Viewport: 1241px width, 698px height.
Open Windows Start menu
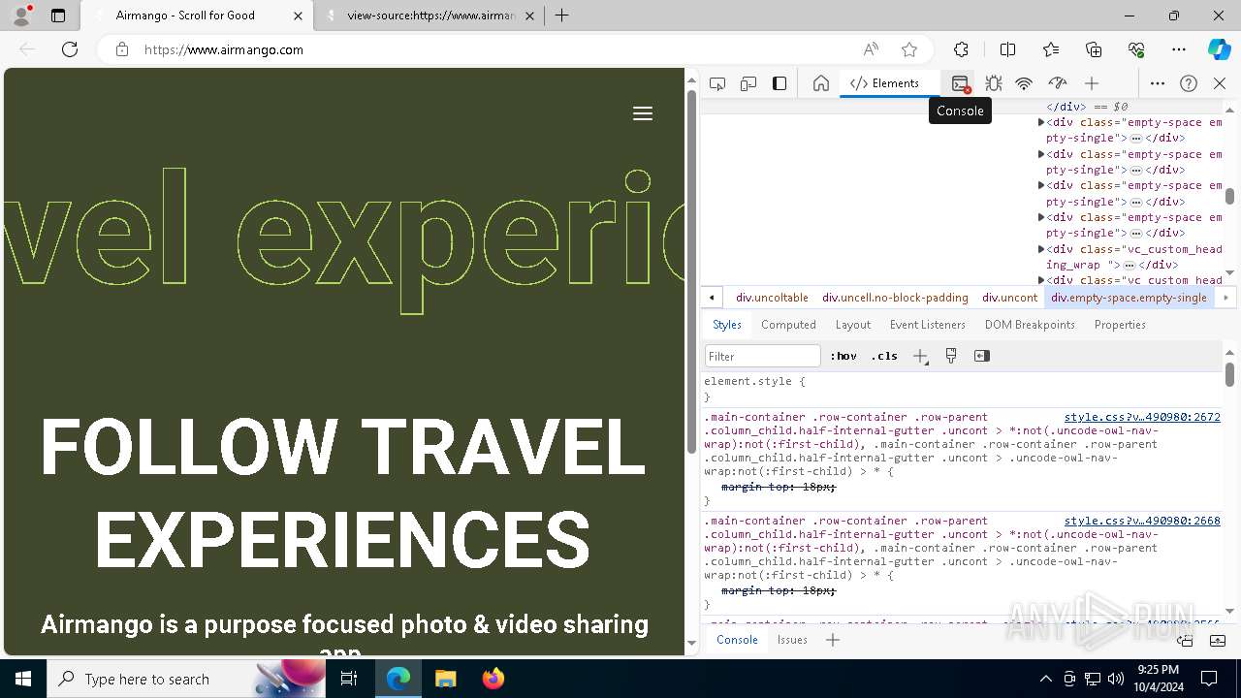23,679
